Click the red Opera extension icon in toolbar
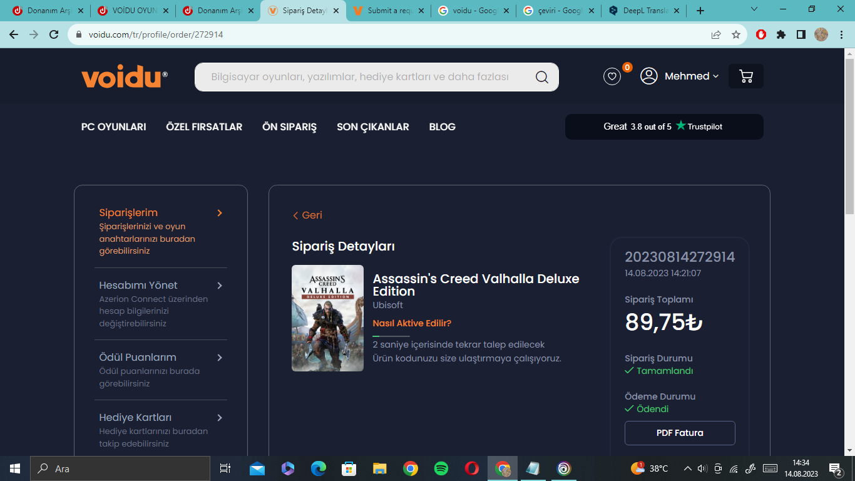 tap(761, 35)
